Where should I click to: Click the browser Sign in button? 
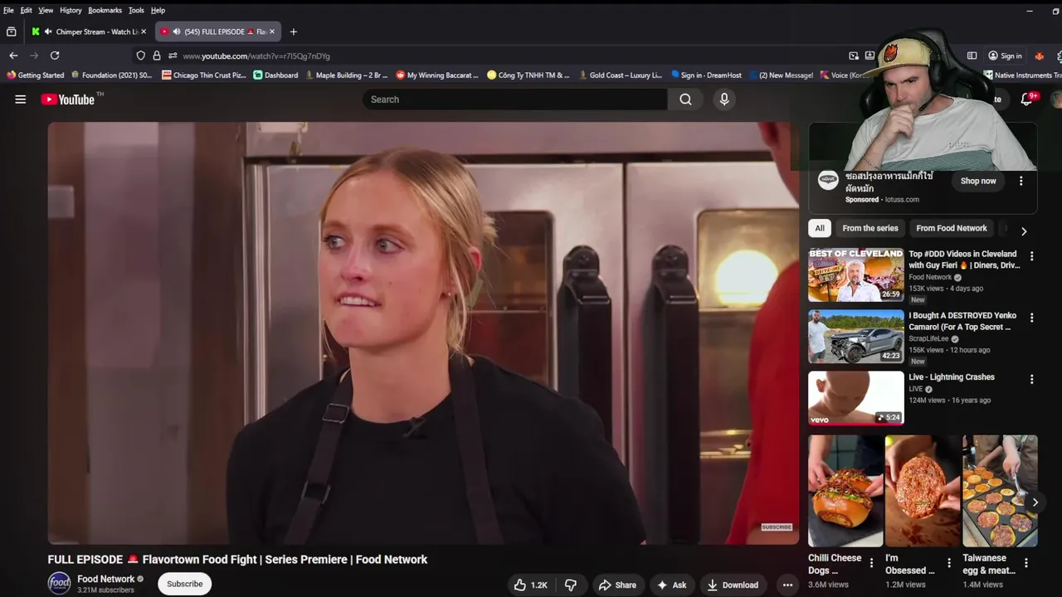tap(1005, 56)
